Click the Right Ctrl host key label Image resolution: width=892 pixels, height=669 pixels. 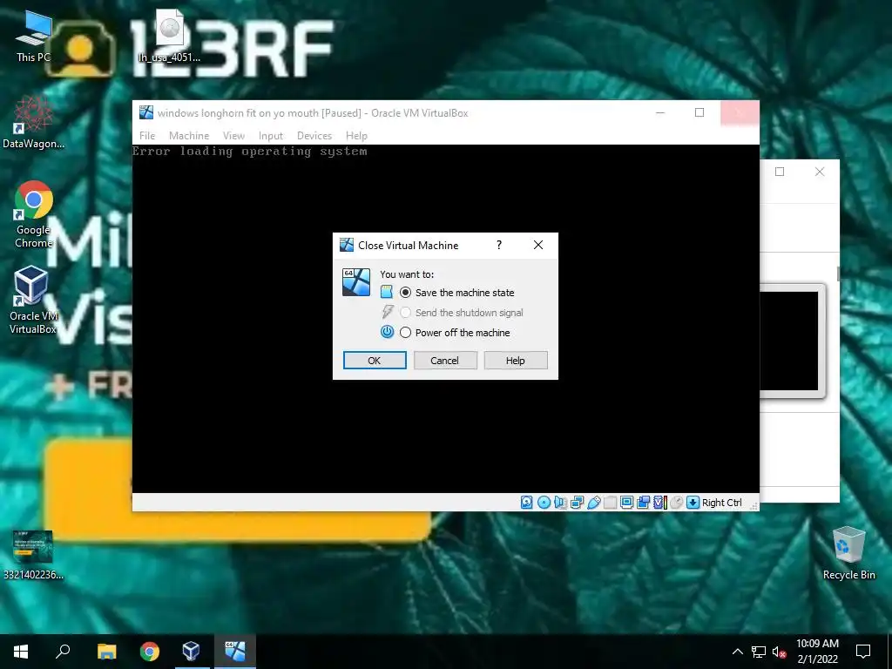coord(722,503)
